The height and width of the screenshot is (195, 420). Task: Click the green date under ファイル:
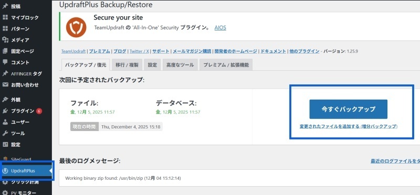click(92, 112)
